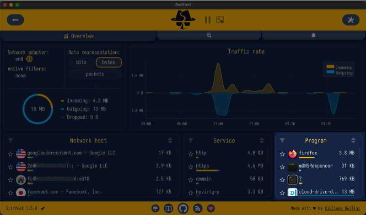
Task: Open the Overview tab
Action: tap(79, 36)
